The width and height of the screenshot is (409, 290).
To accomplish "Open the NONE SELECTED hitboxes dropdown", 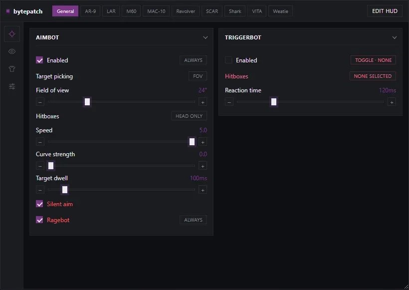I will pos(373,76).
